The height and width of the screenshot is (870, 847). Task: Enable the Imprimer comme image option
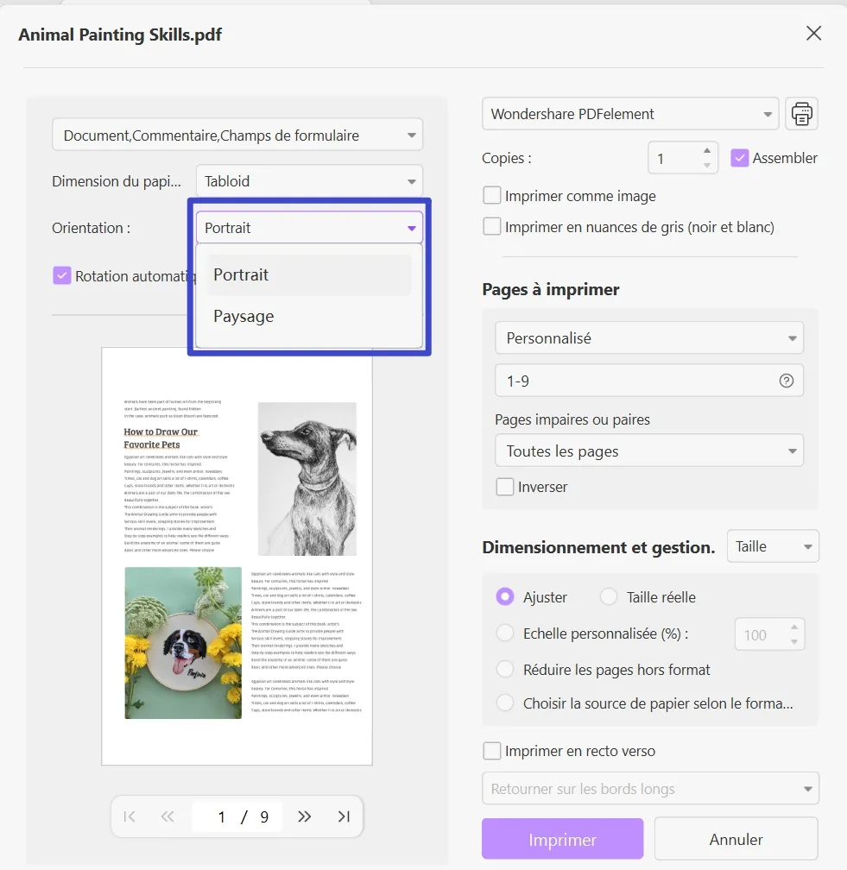point(491,195)
